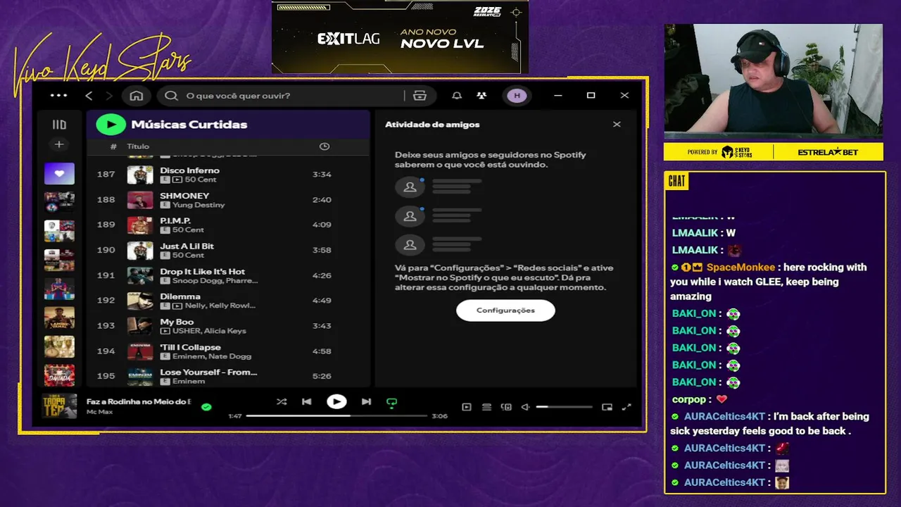Select the track Lose Yourself - From...
Image resolution: width=901 pixels, height=507 pixels.
click(208, 373)
